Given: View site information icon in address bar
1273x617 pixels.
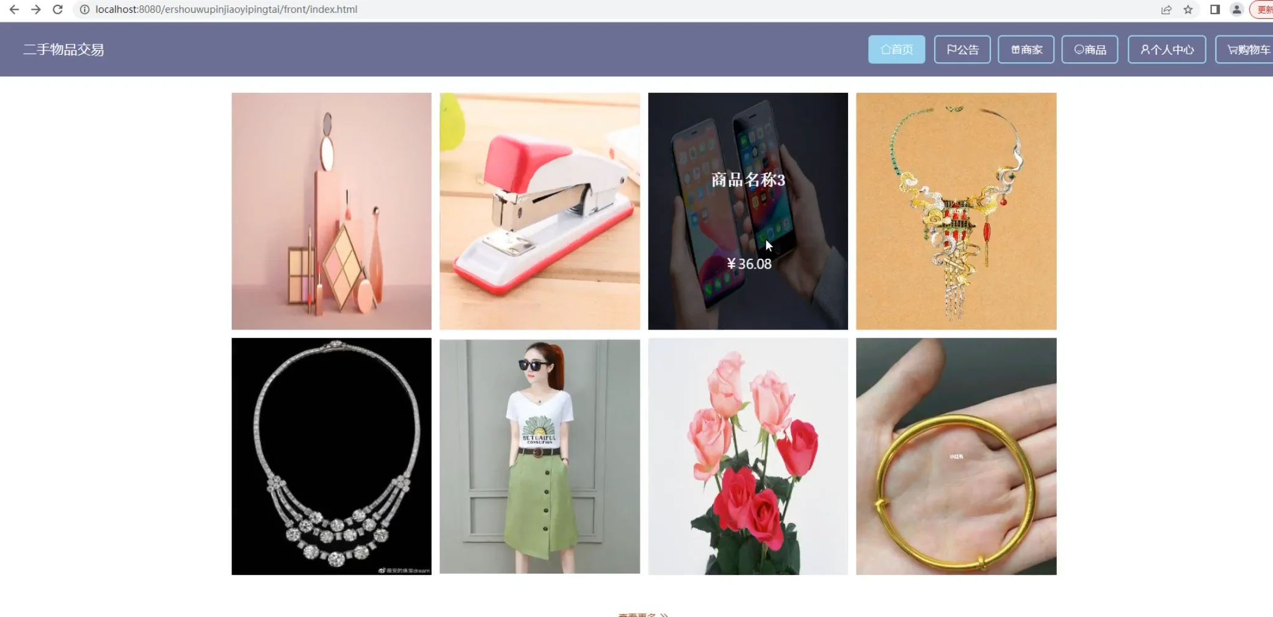Looking at the screenshot, I should 85,9.
